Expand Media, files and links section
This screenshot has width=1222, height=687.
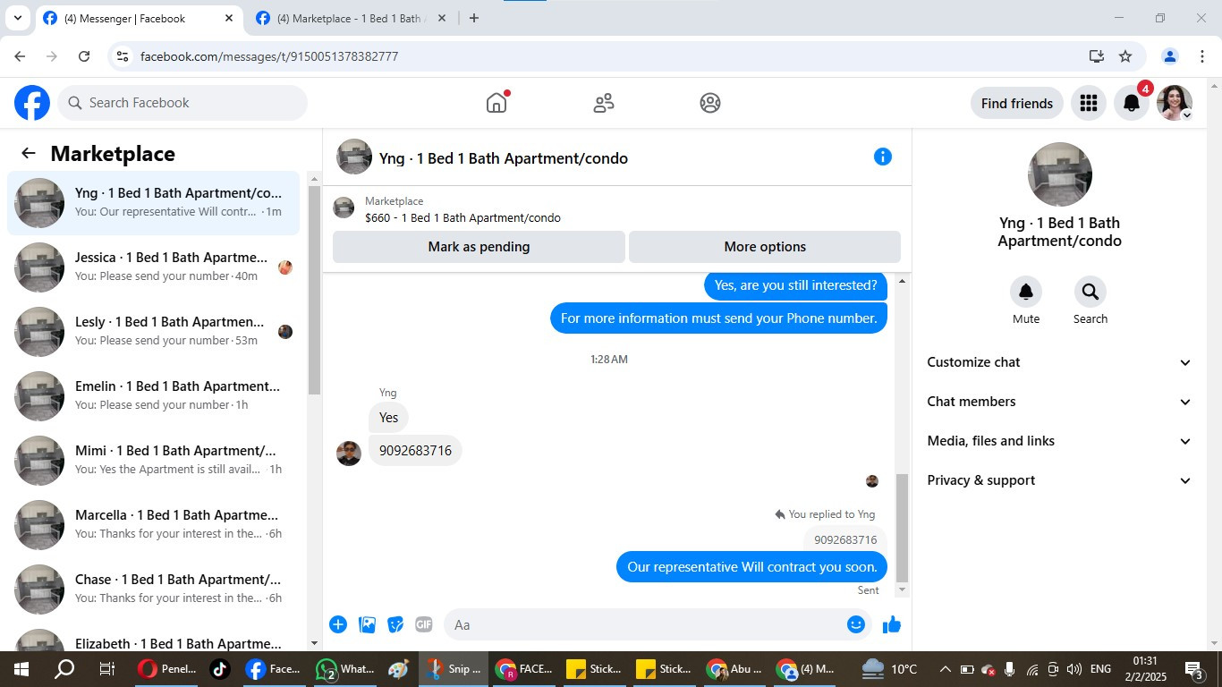point(1060,441)
